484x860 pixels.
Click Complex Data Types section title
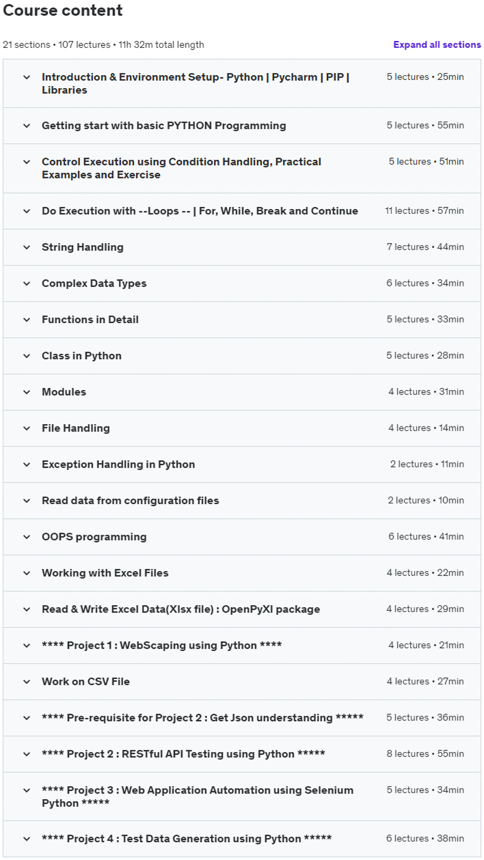coord(94,283)
